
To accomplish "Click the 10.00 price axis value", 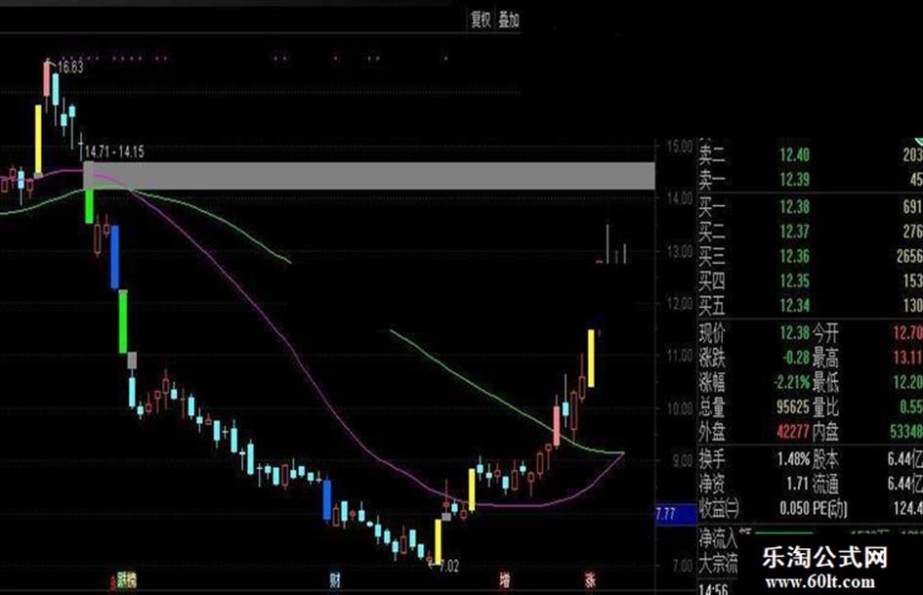I will (x=679, y=408).
